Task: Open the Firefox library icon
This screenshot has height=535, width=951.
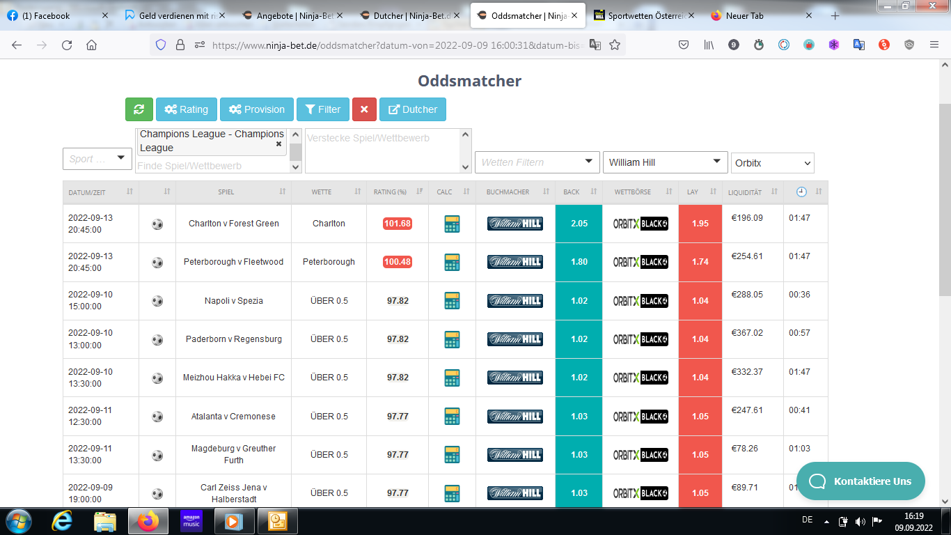Action: (709, 45)
